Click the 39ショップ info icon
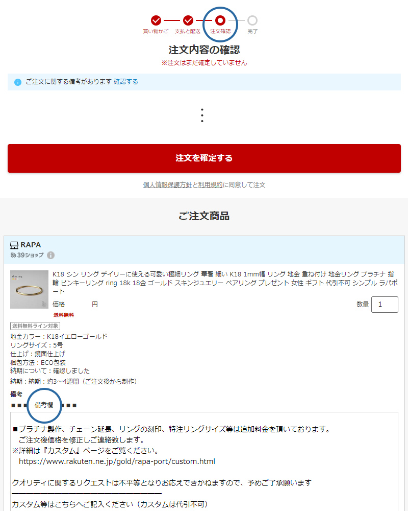408x511 pixels. [x=51, y=255]
